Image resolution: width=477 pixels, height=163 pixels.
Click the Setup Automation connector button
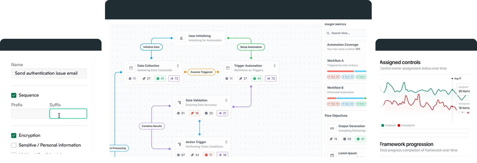(x=251, y=47)
